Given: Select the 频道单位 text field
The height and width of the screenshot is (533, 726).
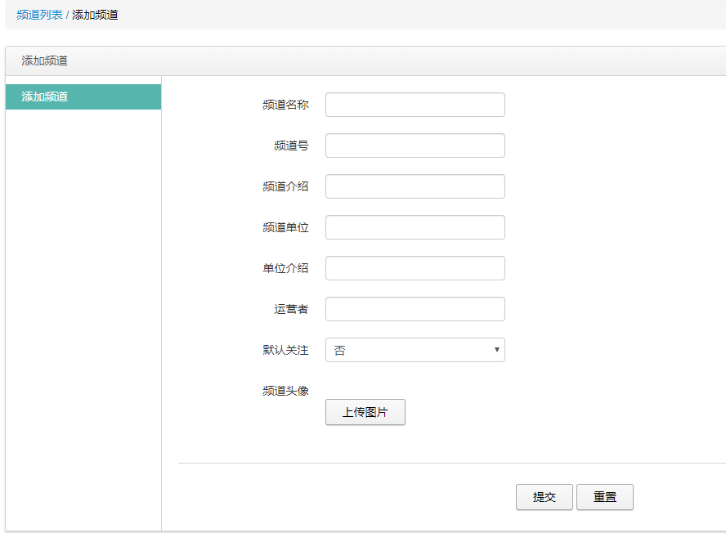Looking at the screenshot, I should (x=415, y=227).
